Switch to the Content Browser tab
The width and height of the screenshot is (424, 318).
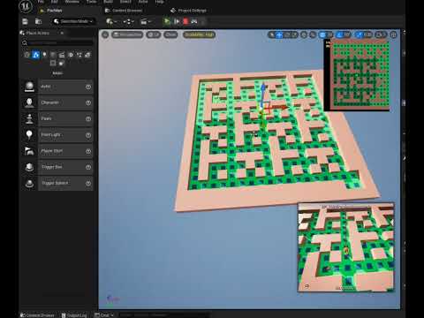pos(124,11)
